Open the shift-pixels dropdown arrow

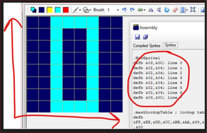(145, 10)
